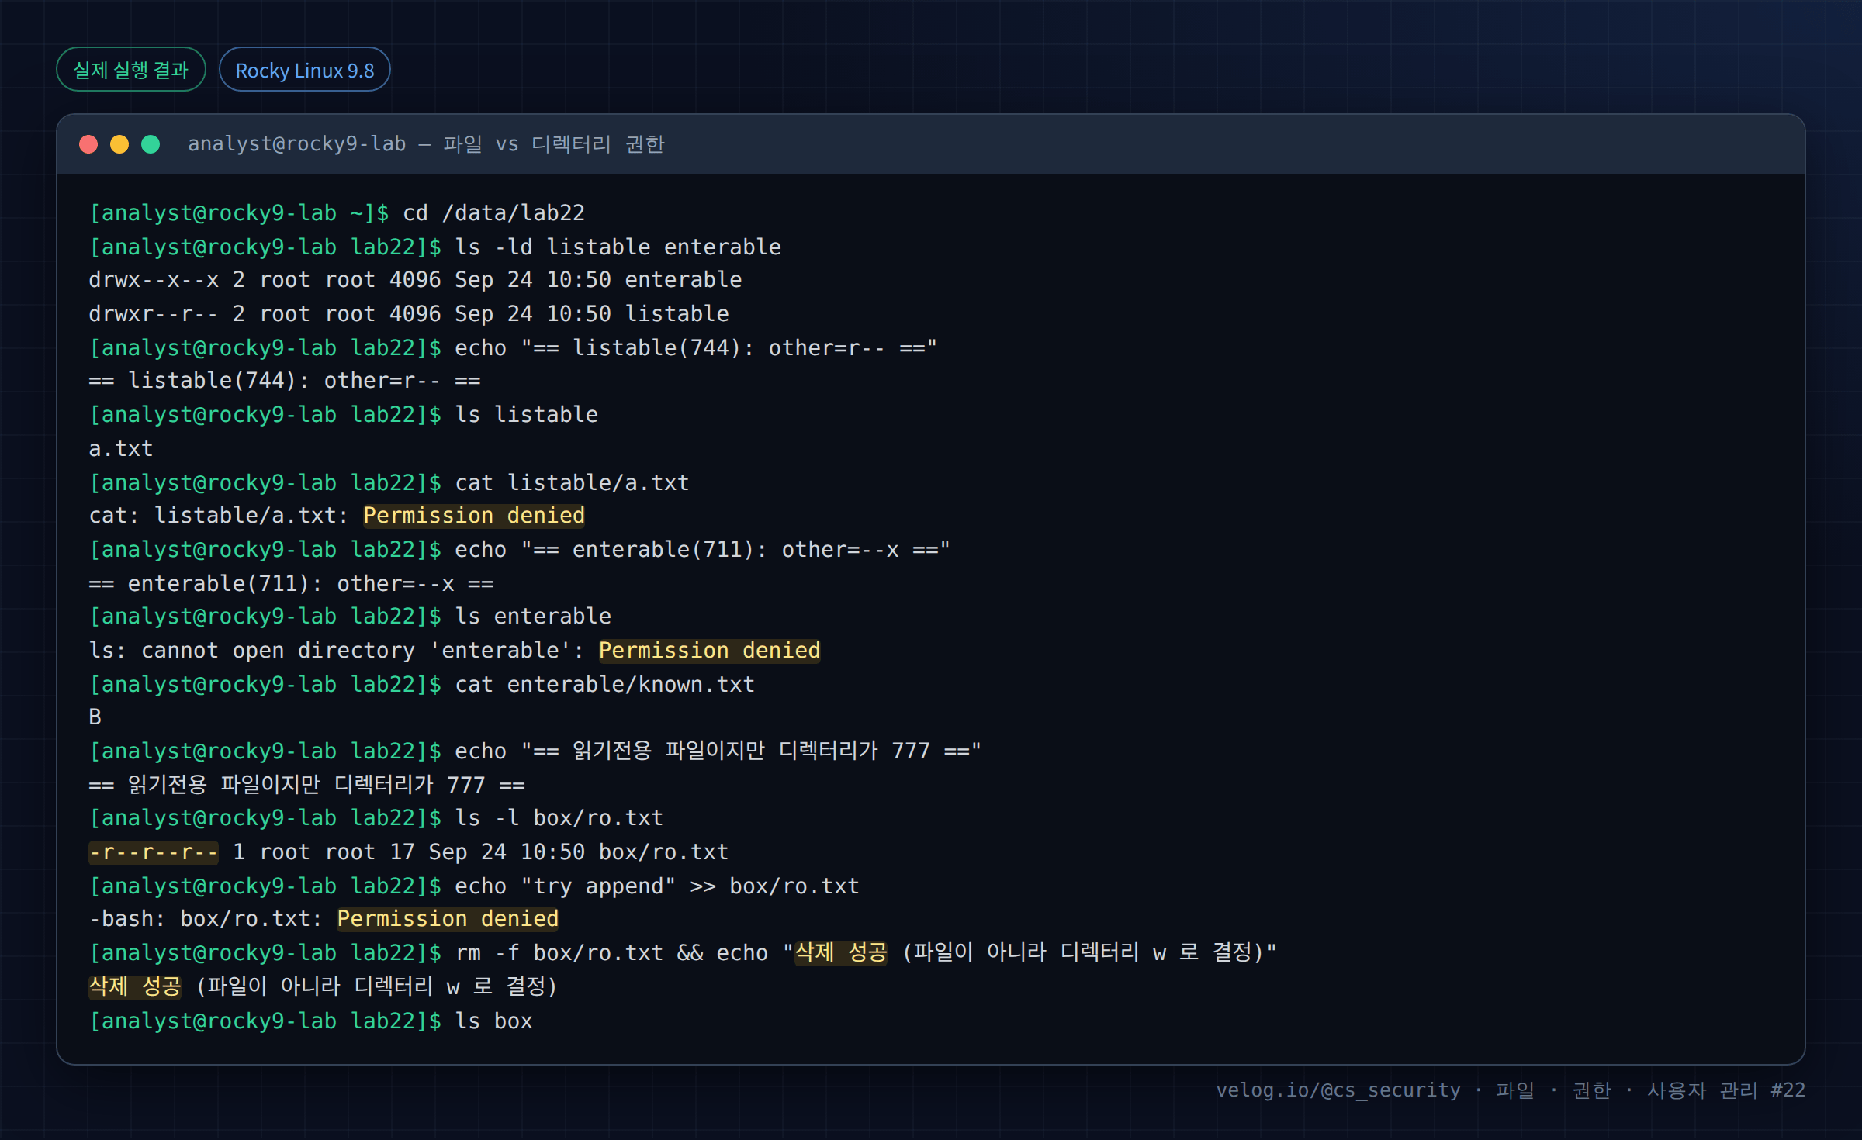Click the yellow minimize dot in terminal title bar
The height and width of the screenshot is (1140, 1862).
119,144
